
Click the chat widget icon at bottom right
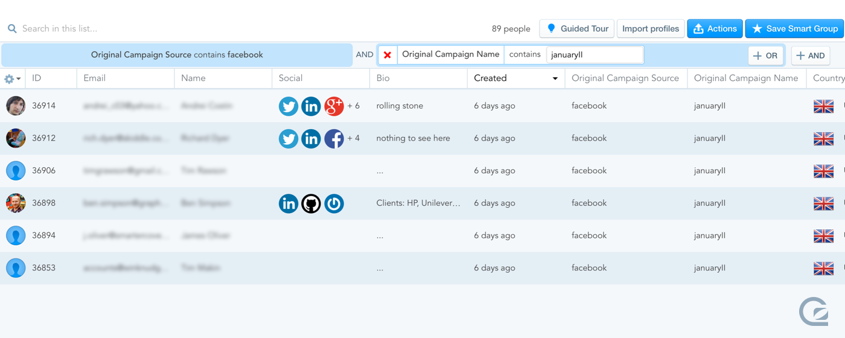point(813,311)
